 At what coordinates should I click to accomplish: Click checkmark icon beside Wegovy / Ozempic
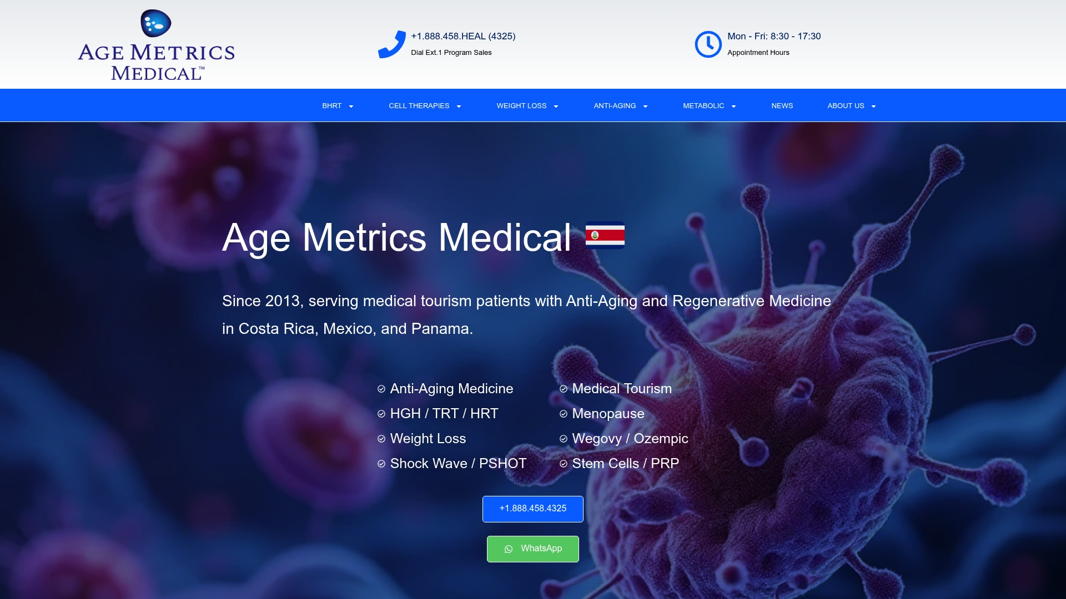coord(564,439)
